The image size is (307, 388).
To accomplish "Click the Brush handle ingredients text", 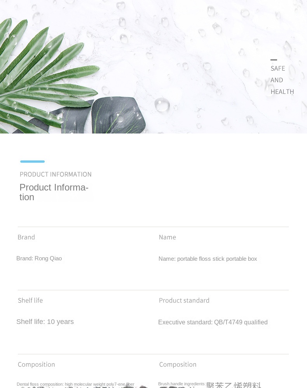I will click(x=182, y=384).
